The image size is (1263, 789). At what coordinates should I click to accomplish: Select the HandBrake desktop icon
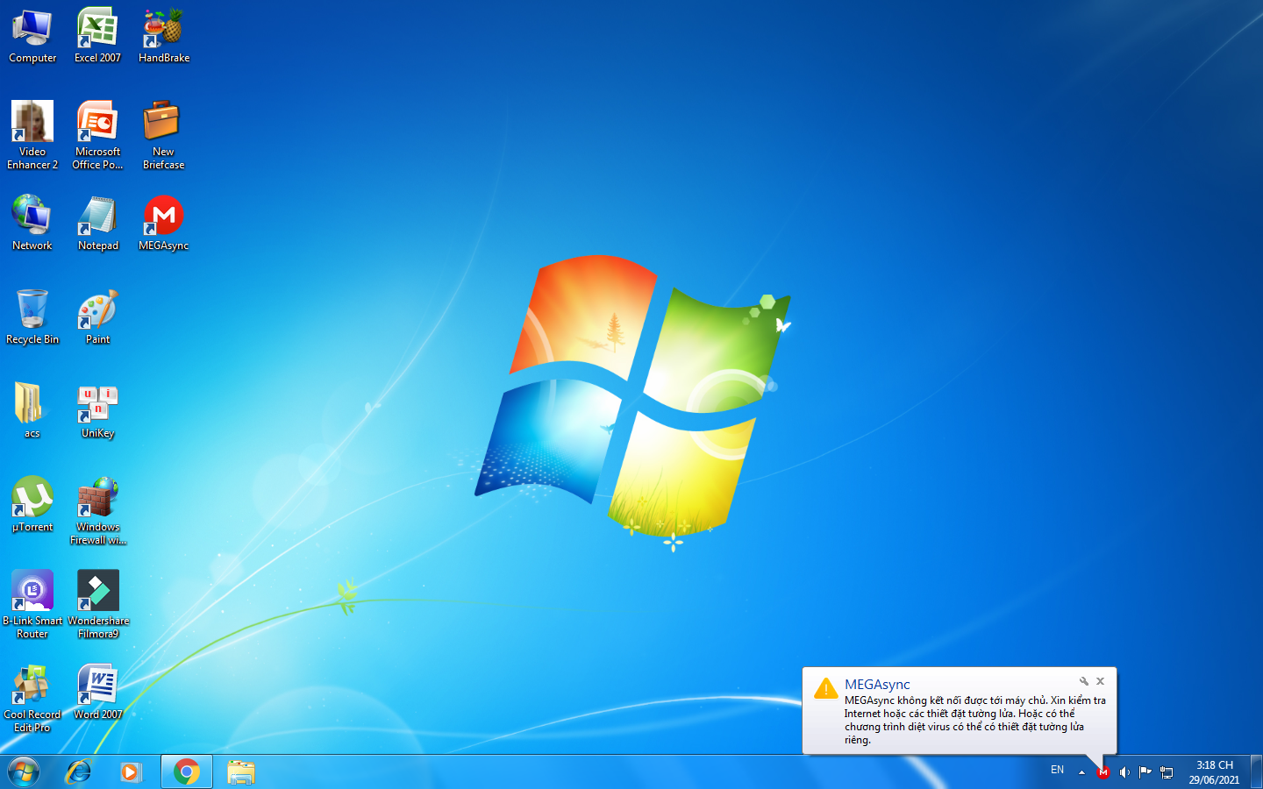[x=164, y=36]
